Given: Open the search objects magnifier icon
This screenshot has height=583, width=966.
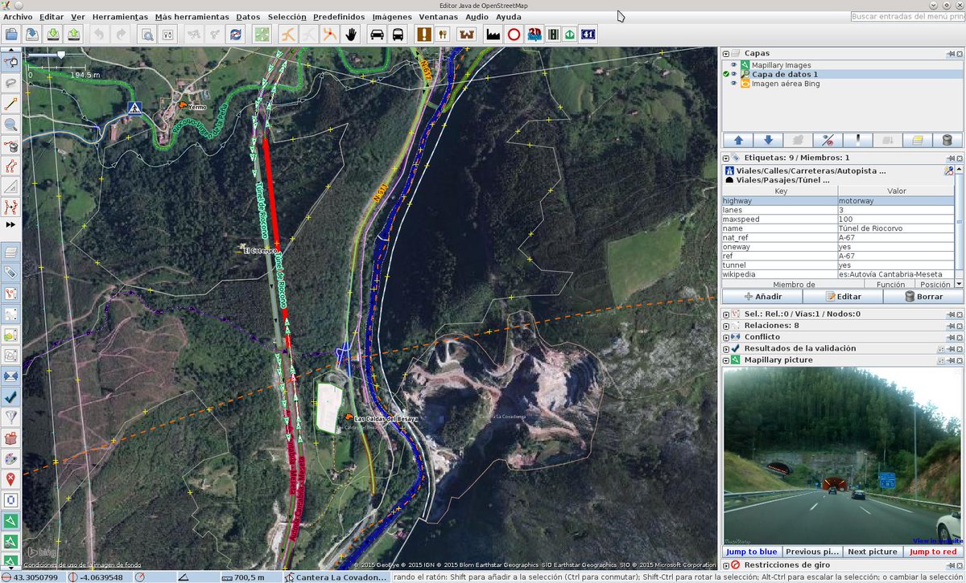Looking at the screenshot, I should click(x=147, y=35).
